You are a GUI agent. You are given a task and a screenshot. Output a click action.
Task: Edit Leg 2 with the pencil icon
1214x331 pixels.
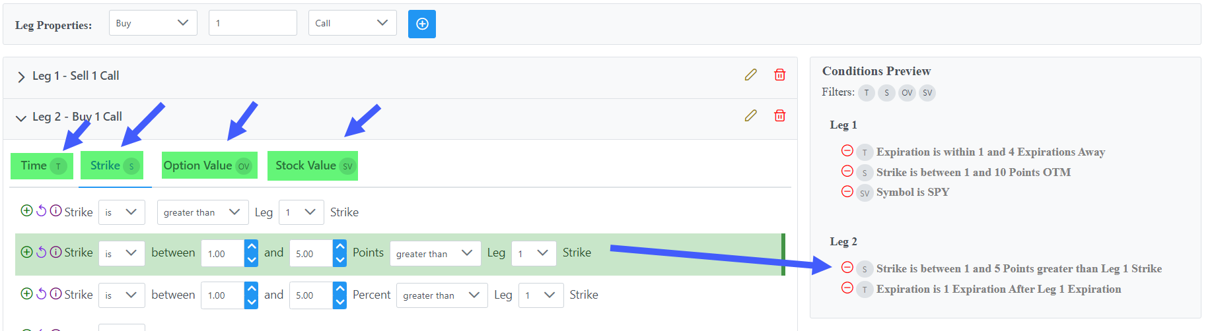750,115
